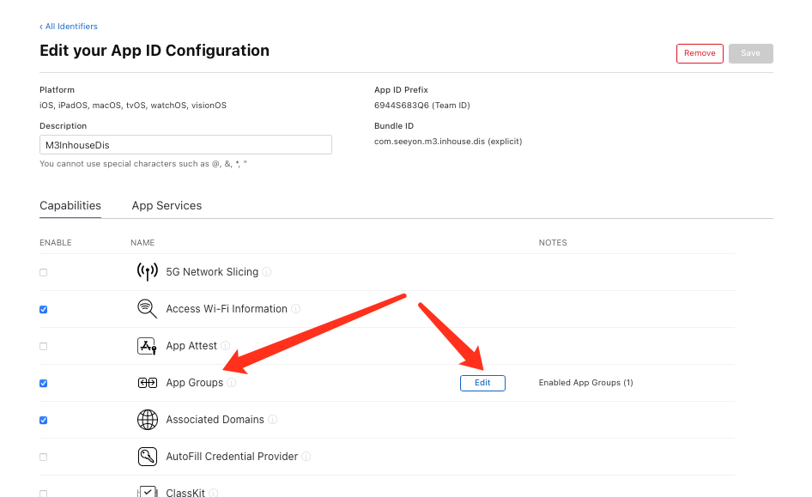
Task: Click the AutoFill Credential Provider key icon
Action: point(147,457)
